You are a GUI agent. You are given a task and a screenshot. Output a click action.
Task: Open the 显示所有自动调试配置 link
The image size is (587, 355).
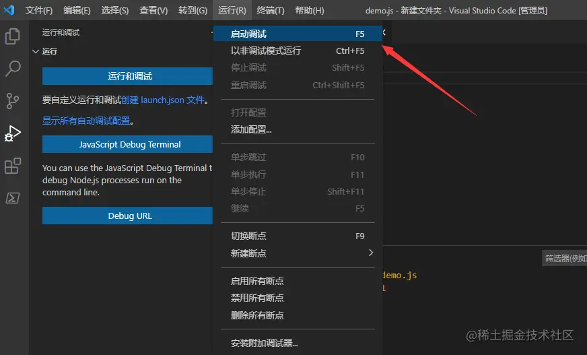click(86, 121)
